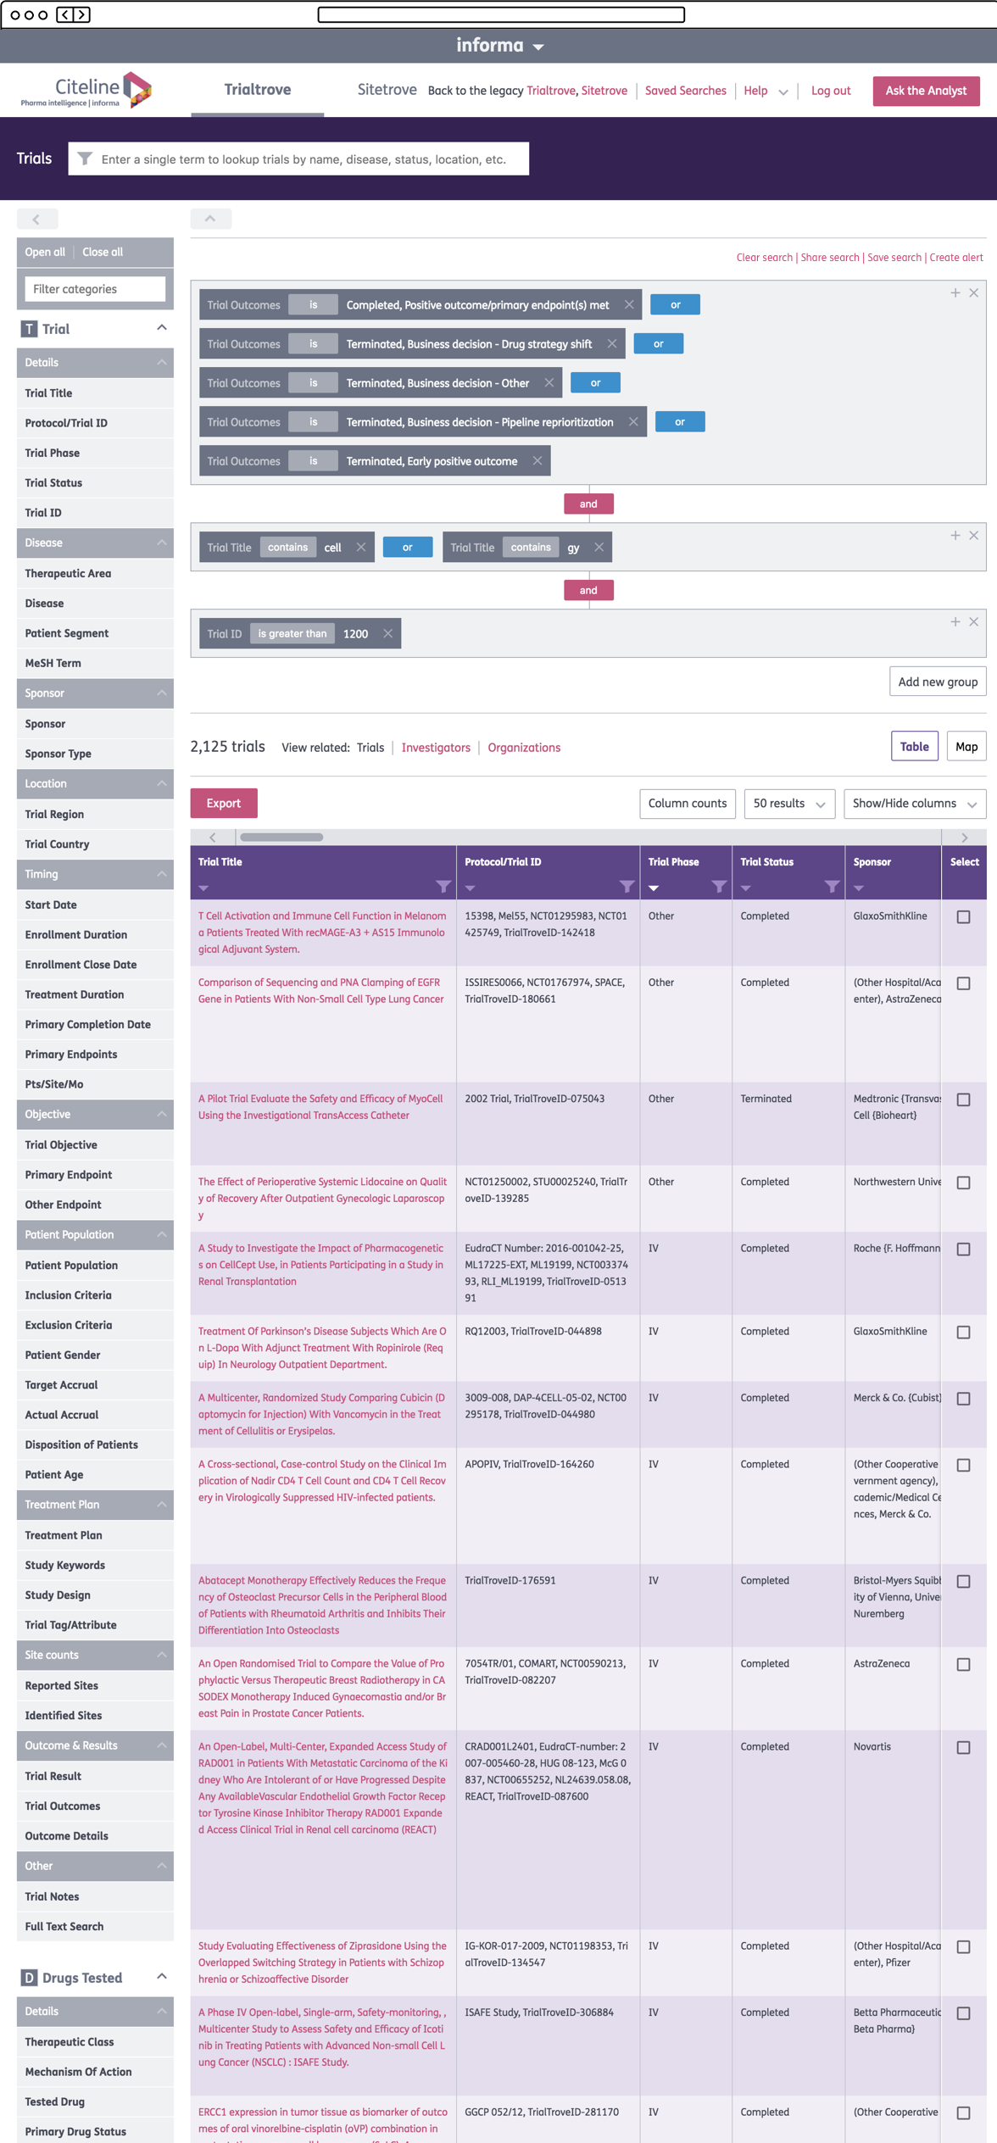Remove the Trial Title contains 'cell' filter

pos(361,548)
